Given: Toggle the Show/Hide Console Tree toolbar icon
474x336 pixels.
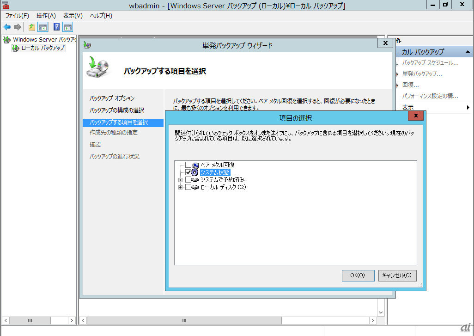Looking at the screenshot, I should (43, 27).
